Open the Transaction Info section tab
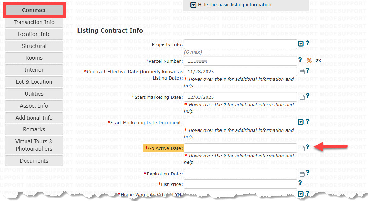Viewport: 368px width, 201px height. [34, 22]
